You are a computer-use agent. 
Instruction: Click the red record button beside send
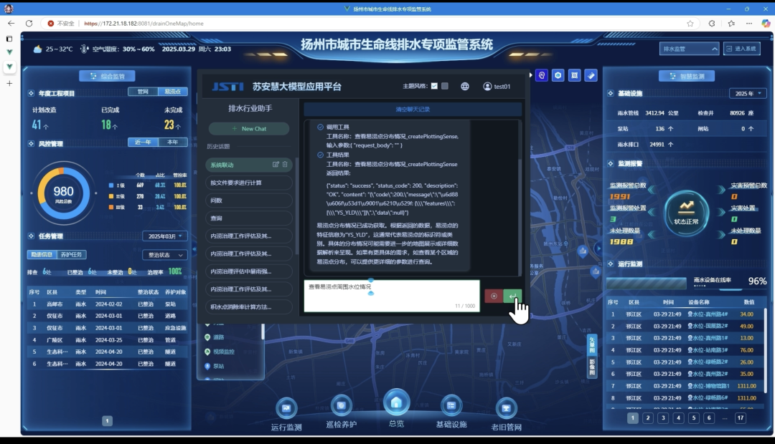click(494, 296)
